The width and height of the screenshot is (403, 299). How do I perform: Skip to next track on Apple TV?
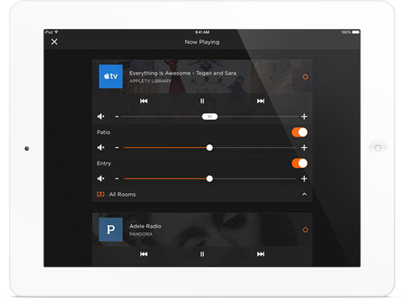[260, 101]
